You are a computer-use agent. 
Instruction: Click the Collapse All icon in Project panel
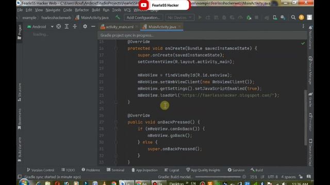click(x=75, y=26)
